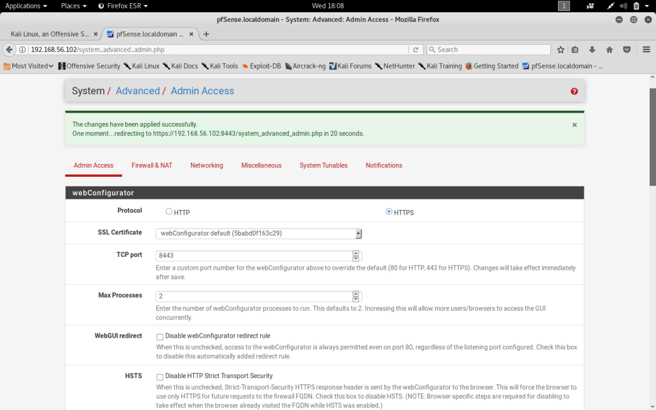Expand the Most Visited bookmarks folder
This screenshot has height=410, width=656.
coord(28,66)
